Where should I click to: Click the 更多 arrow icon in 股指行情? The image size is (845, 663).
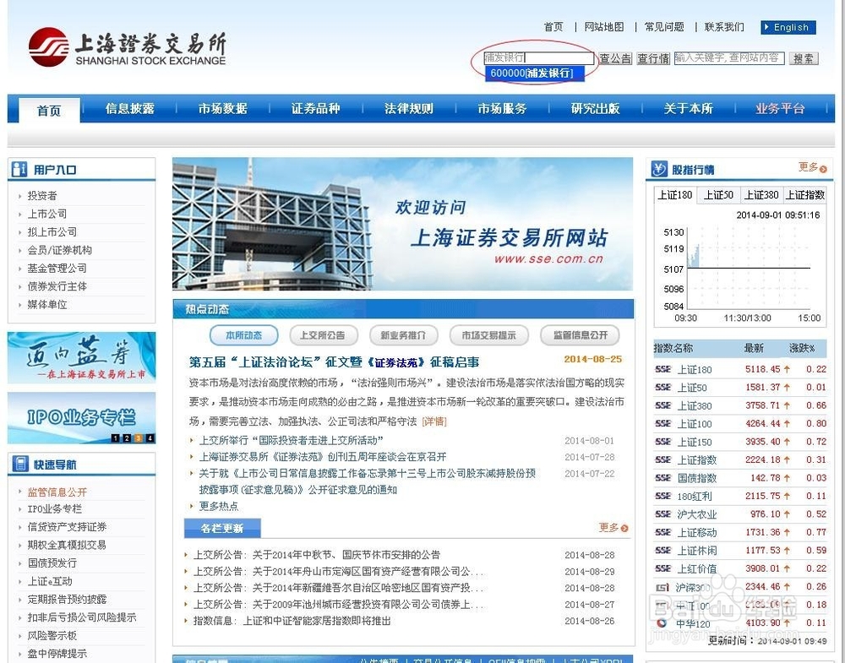(x=823, y=169)
